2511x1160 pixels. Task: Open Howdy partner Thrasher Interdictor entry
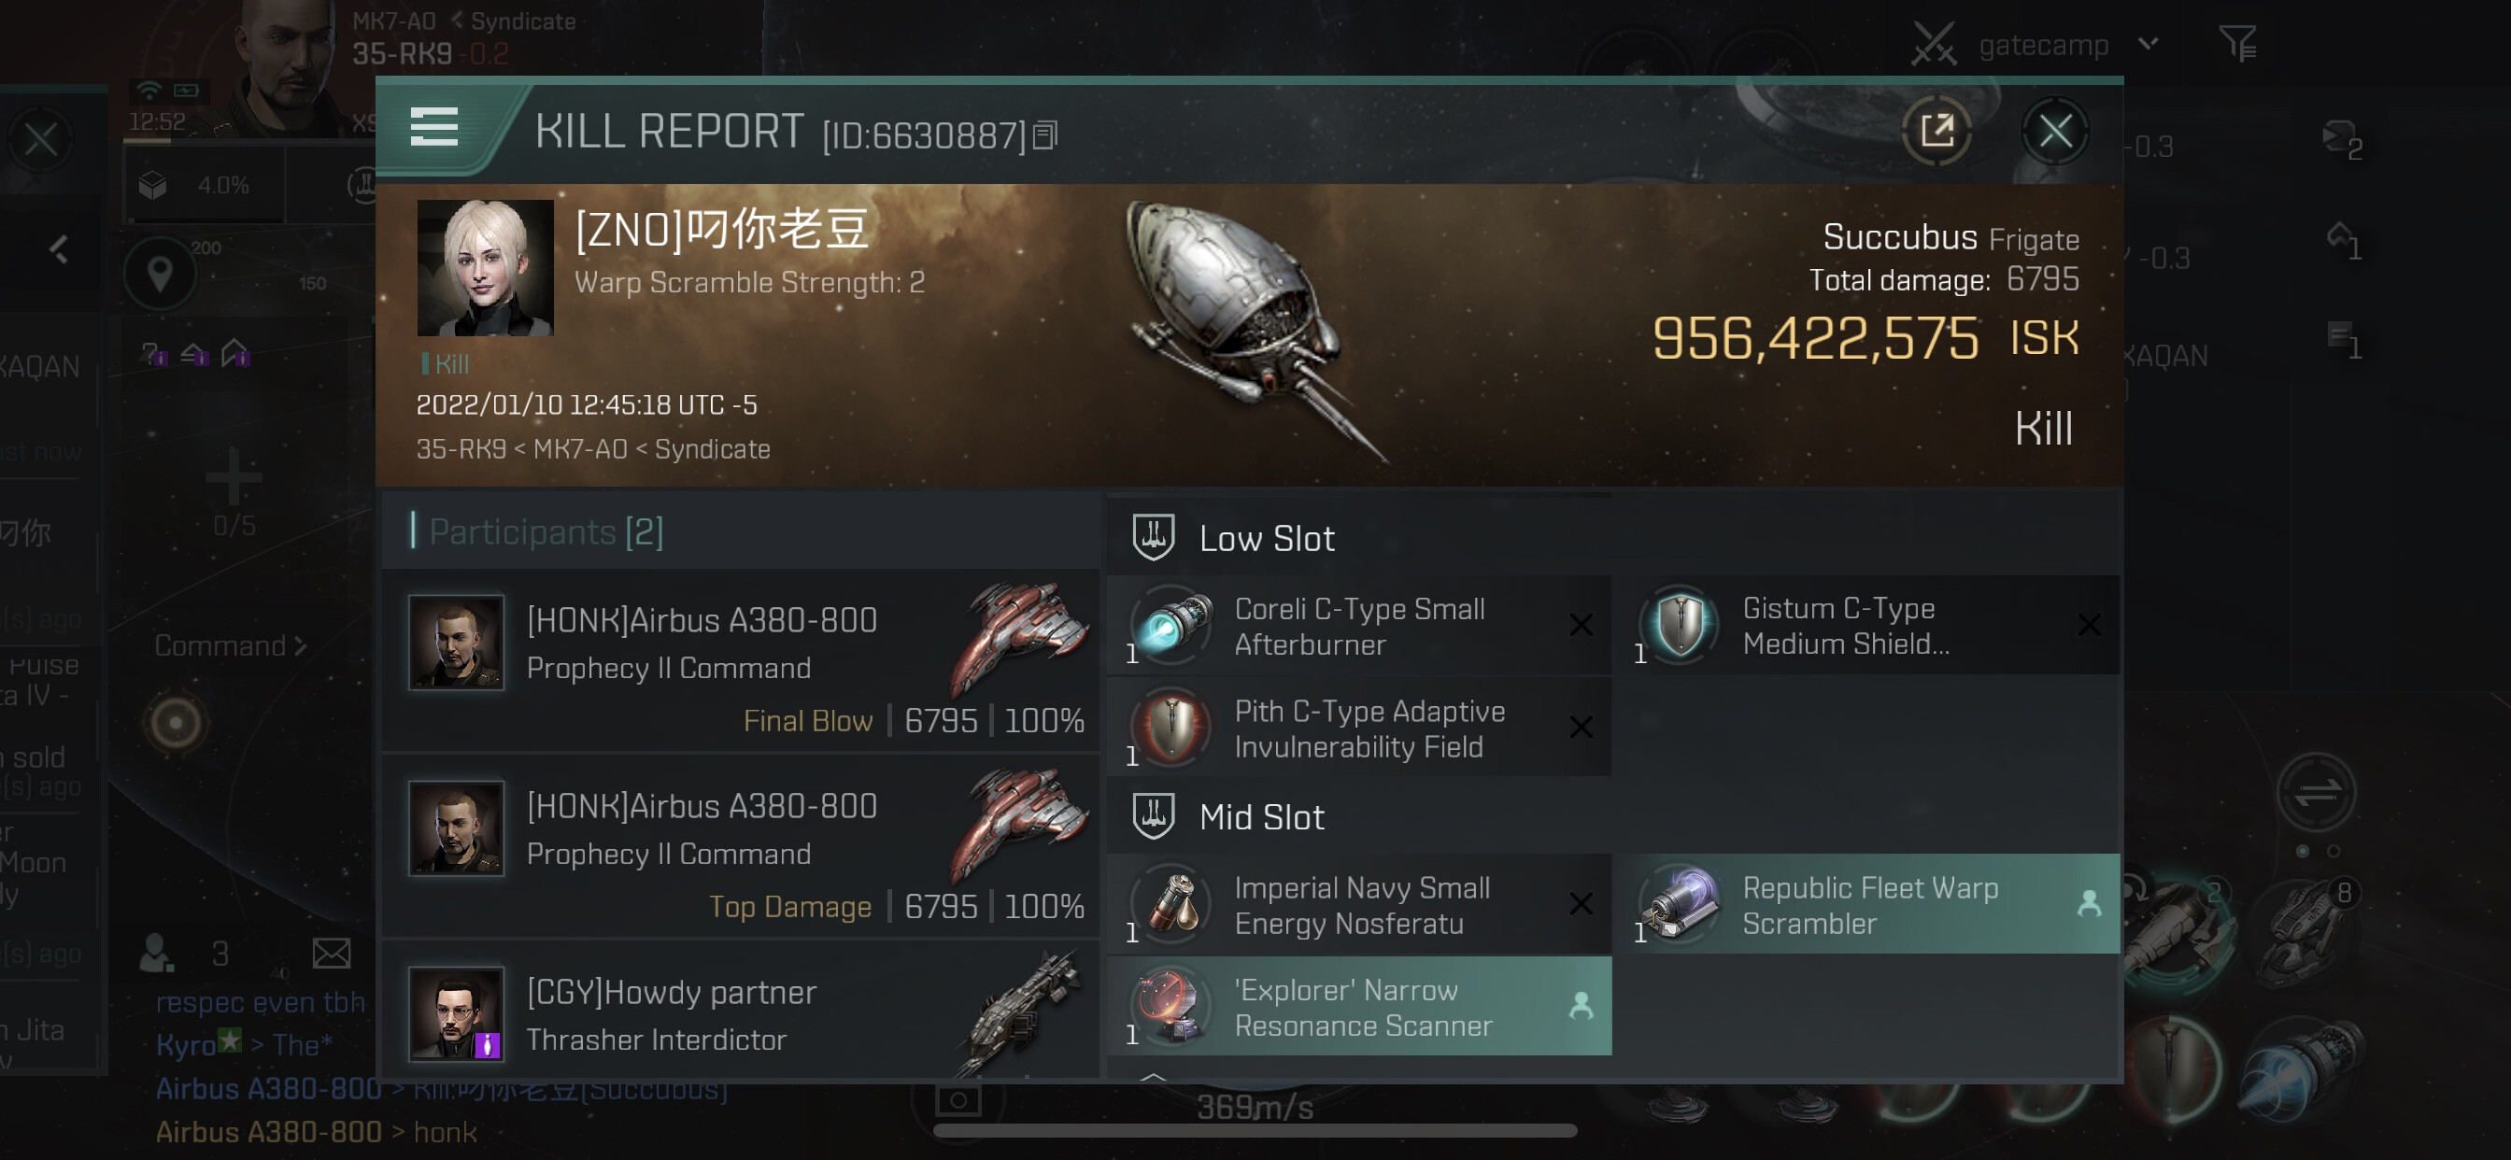click(741, 1011)
